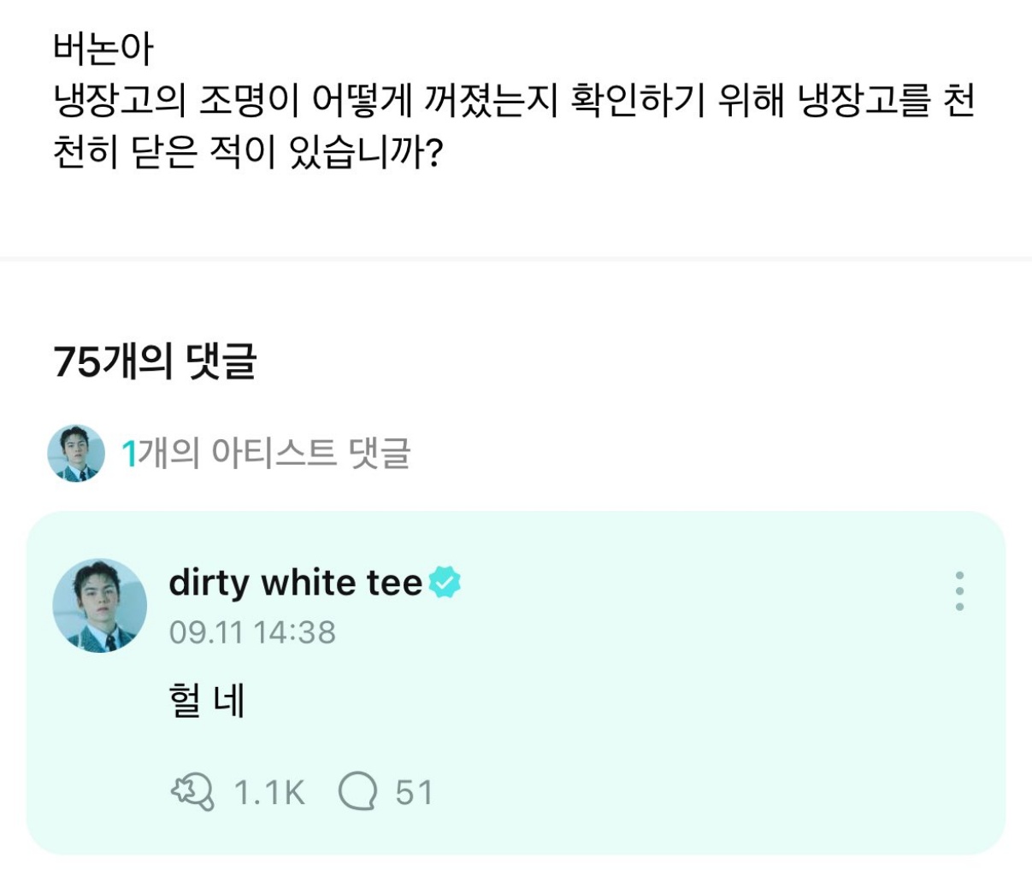
Task: Click the 09.11 14:38 timestamp
Action: (x=252, y=632)
